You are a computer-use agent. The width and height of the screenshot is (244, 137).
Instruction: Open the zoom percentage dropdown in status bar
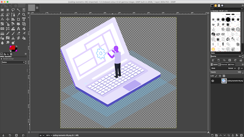pos(49,135)
